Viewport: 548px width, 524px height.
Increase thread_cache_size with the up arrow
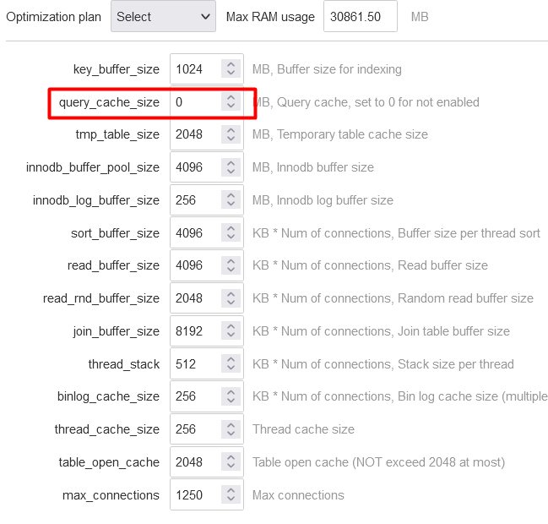[231, 424]
